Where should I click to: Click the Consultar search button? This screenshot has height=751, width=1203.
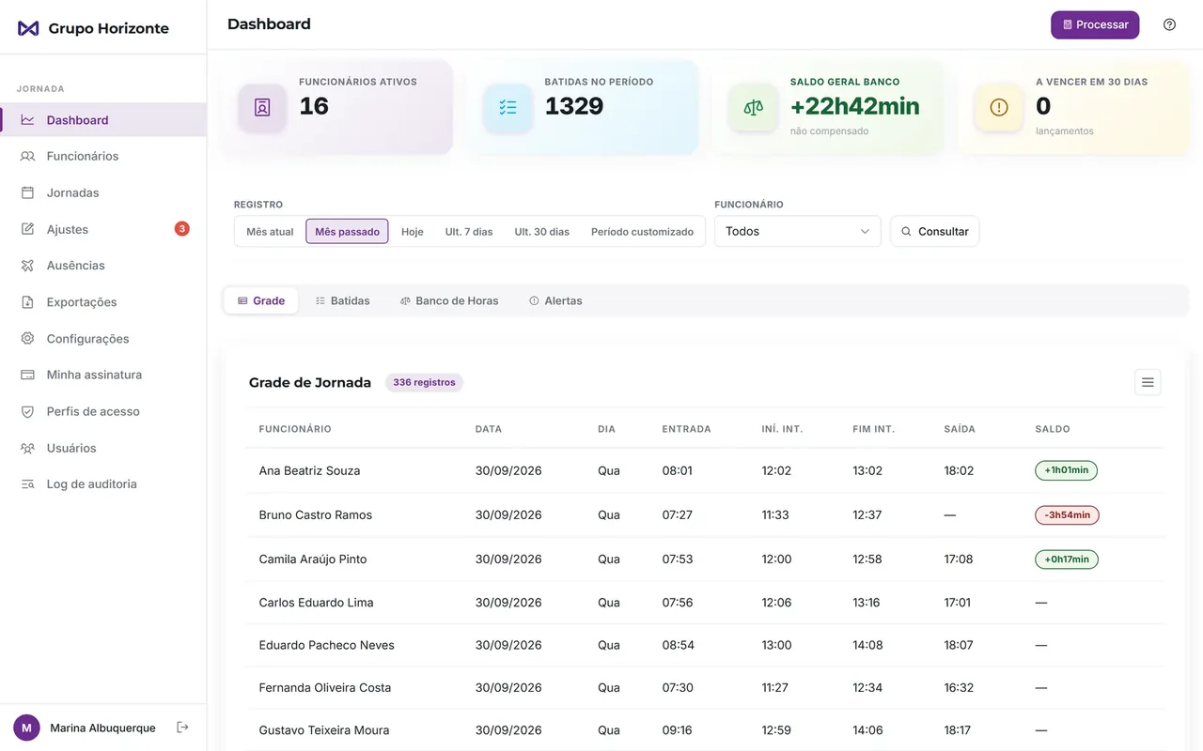click(x=934, y=231)
